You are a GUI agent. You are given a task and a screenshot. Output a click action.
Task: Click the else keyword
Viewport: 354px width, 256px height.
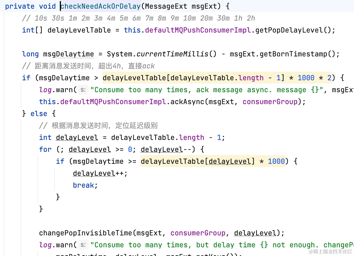[x=39, y=114]
